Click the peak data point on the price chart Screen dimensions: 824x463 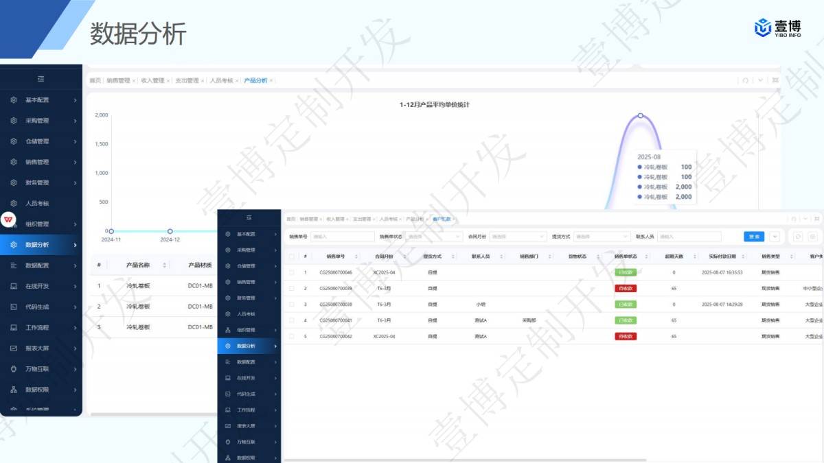point(641,116)
